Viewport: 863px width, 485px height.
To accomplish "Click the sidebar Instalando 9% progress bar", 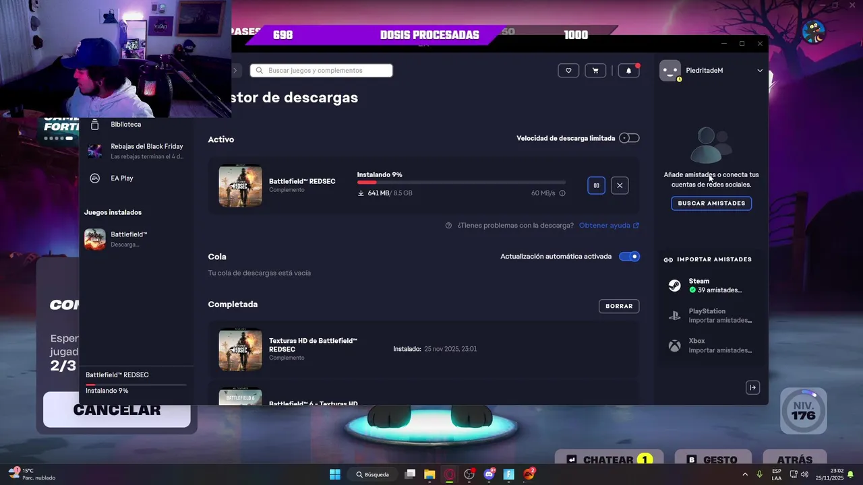I will tap(136, 385).
